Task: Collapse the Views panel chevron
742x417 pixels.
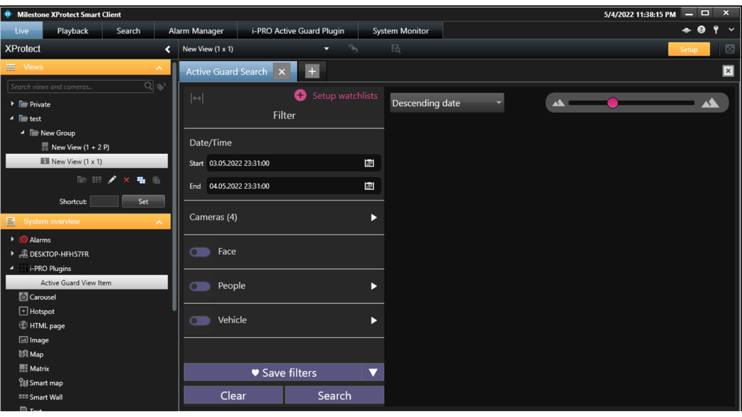Action: click(159, 68)
